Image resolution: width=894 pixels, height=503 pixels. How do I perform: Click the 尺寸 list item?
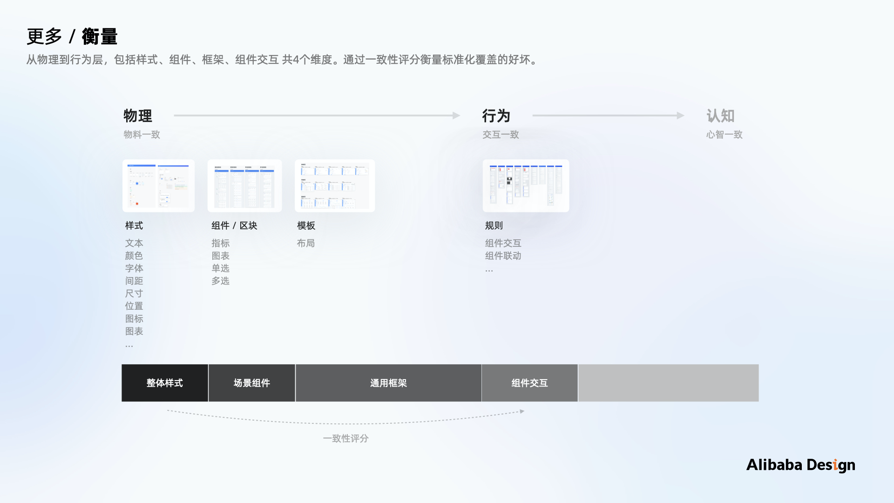pyautogui.click(x=134, y=293)
